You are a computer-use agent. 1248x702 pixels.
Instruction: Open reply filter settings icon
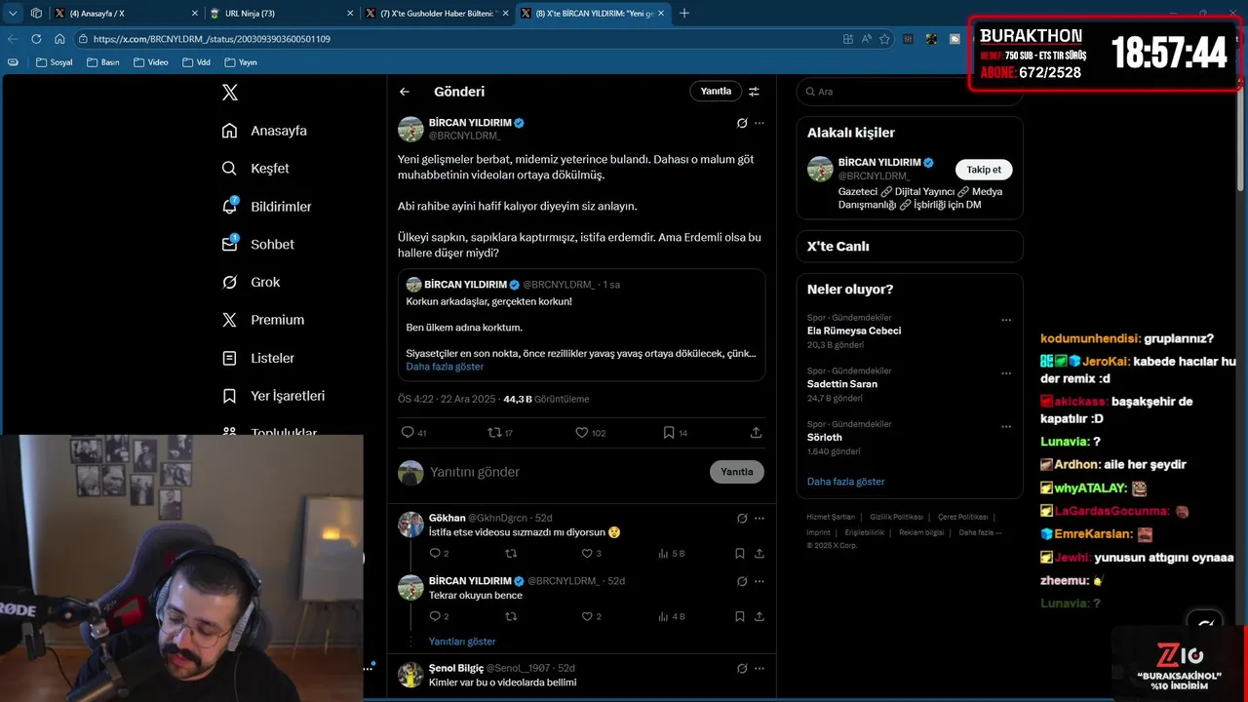click(x=754, y=92)
